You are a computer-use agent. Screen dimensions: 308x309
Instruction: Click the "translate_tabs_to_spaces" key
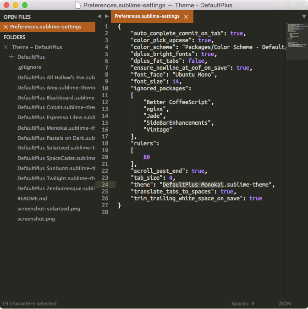[x=172, y=192]
